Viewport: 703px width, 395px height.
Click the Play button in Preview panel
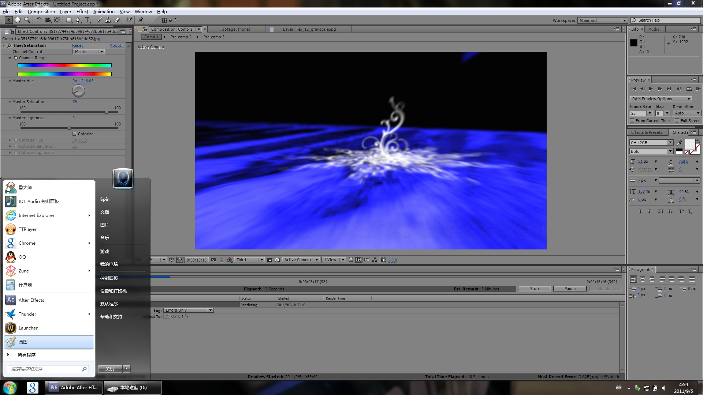(x=651, y=89)
